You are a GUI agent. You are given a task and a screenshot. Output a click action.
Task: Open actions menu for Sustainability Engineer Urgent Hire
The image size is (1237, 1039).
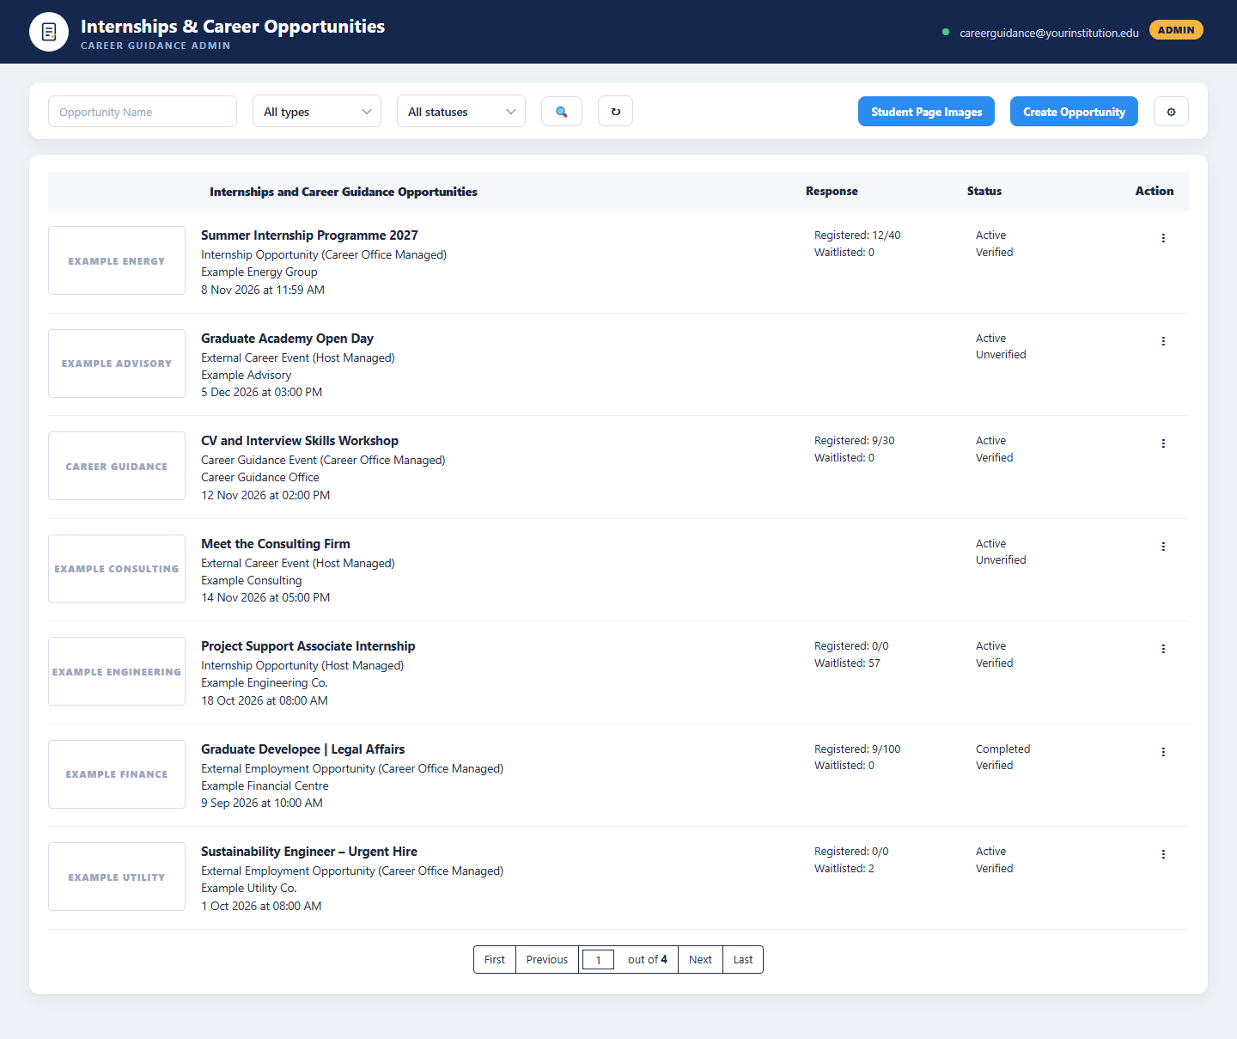(x=1163, y=854)
